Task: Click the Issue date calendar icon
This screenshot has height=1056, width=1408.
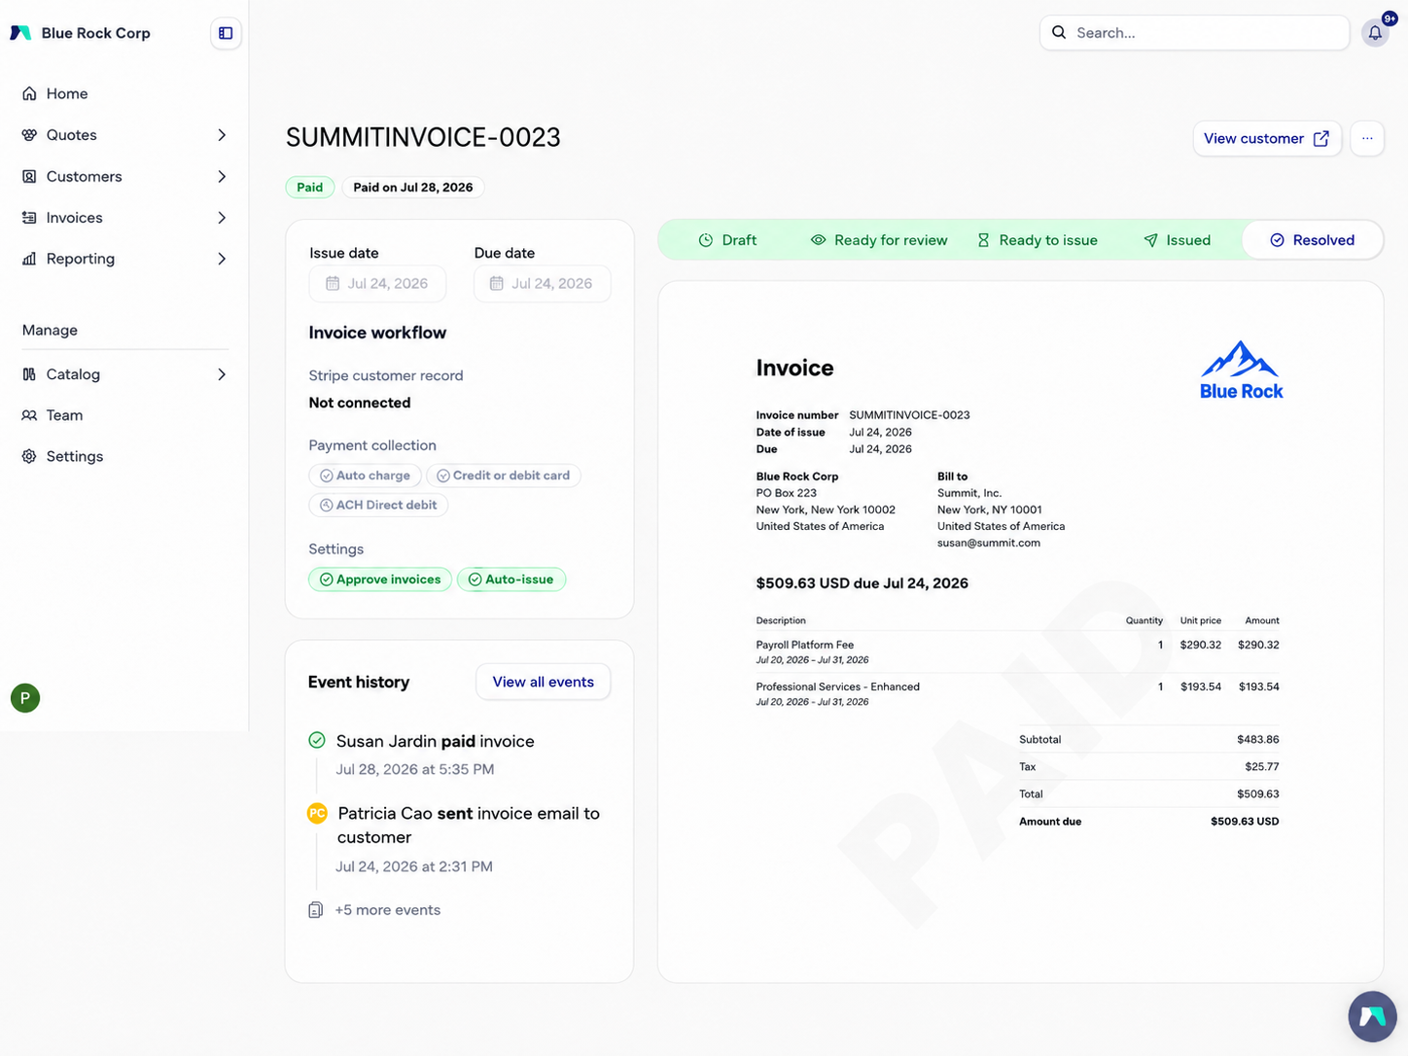Action: 333,284
